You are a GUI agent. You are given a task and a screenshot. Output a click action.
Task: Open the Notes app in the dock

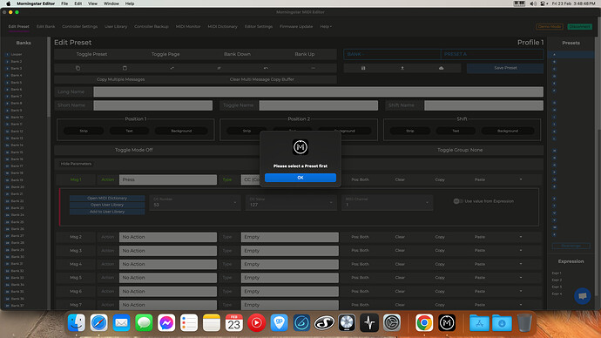tap(211, 322)
